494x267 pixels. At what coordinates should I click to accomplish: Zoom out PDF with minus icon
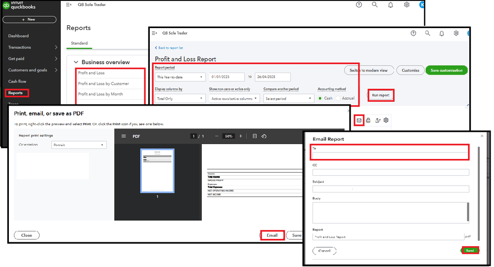click(217, 136)
